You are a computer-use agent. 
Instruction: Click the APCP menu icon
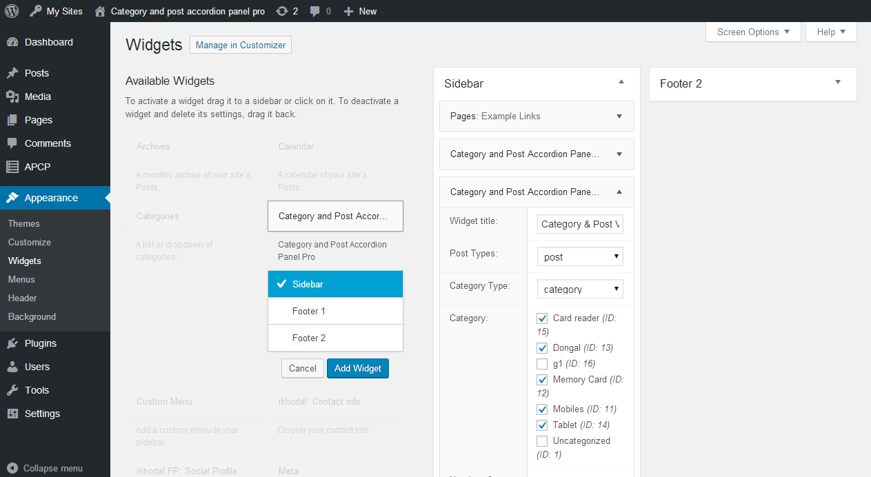[12, 167]
